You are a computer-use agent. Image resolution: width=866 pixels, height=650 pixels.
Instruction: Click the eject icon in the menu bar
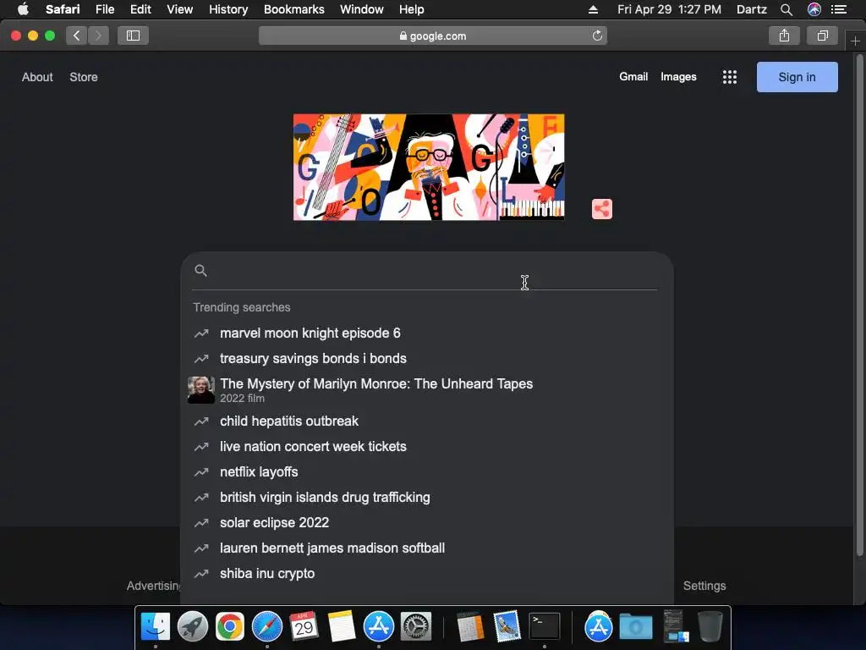(593, 9)
